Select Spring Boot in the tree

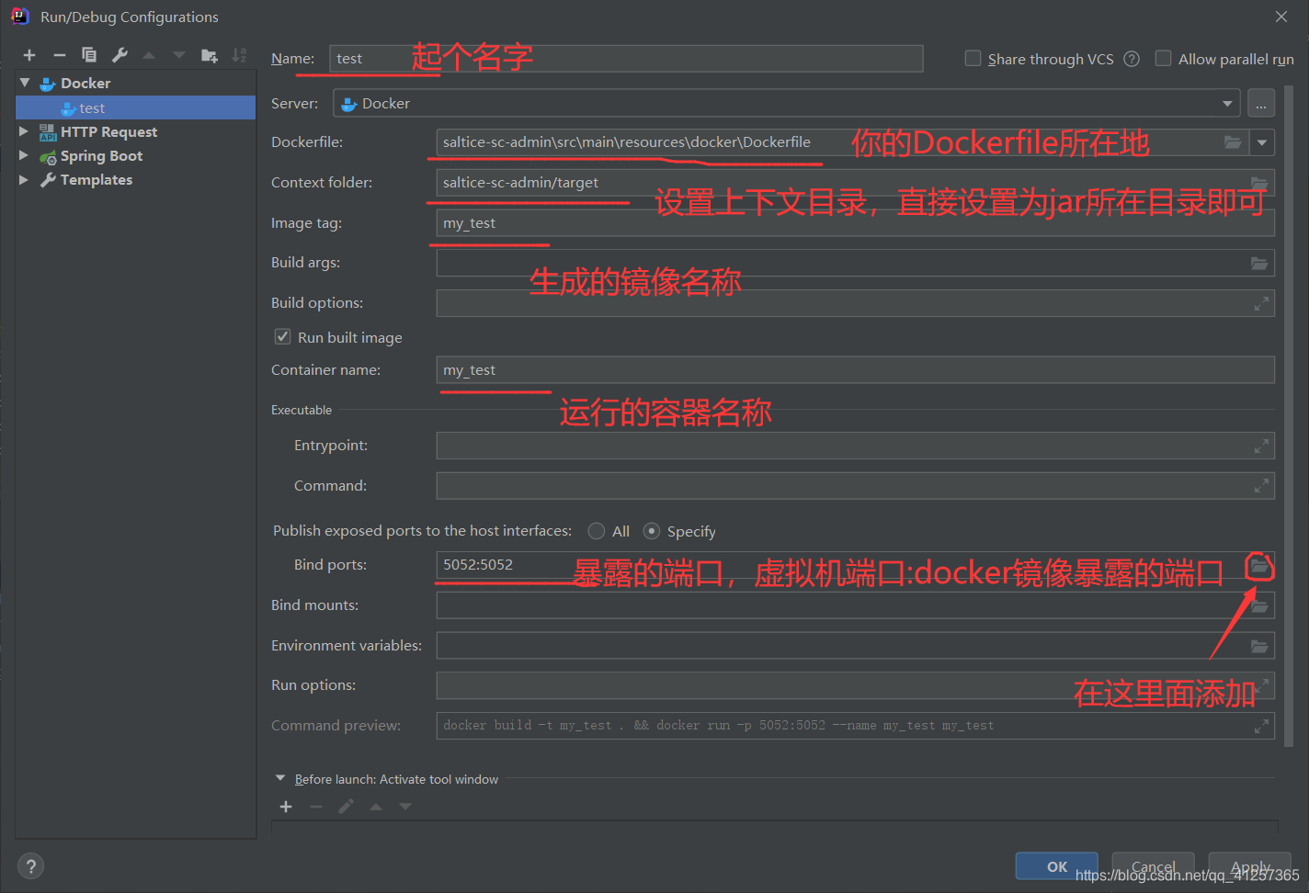coord(101,155)
